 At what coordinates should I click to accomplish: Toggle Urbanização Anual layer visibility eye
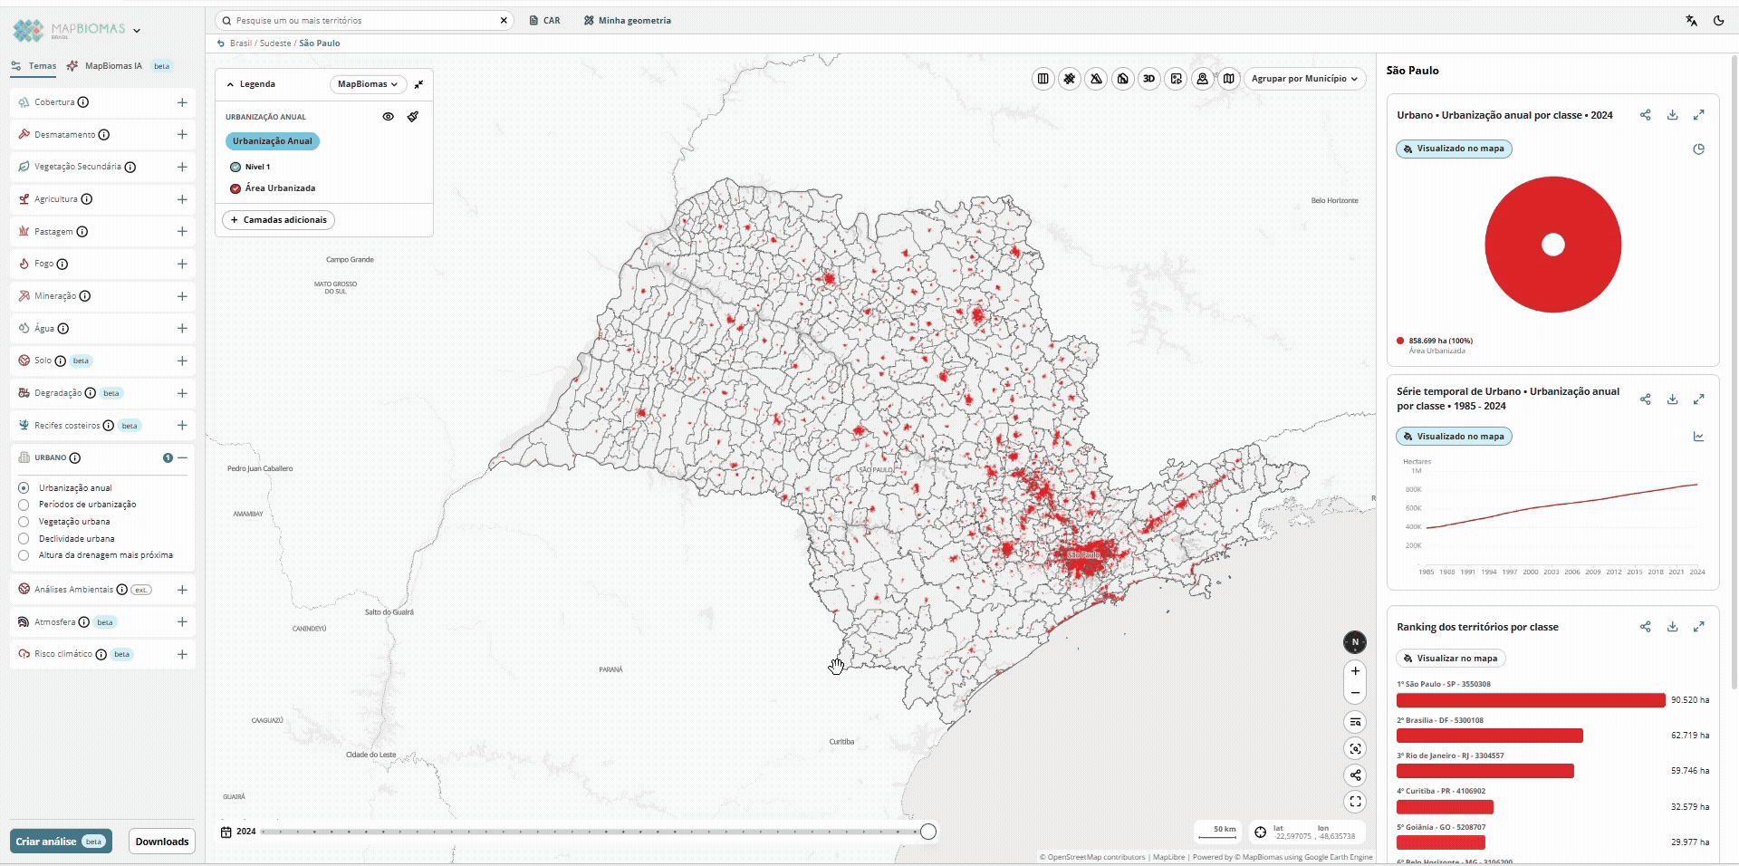click(388, 117)
